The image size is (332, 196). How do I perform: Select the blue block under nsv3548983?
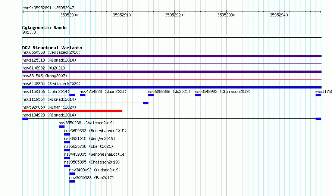coord(198,95)
